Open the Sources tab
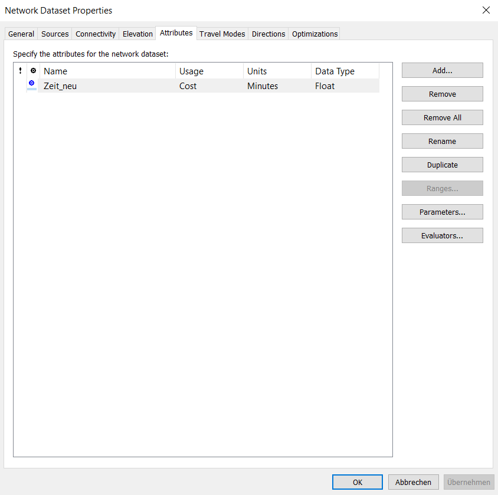This screenshot has width=498, height=495. [x=55, y=34]
